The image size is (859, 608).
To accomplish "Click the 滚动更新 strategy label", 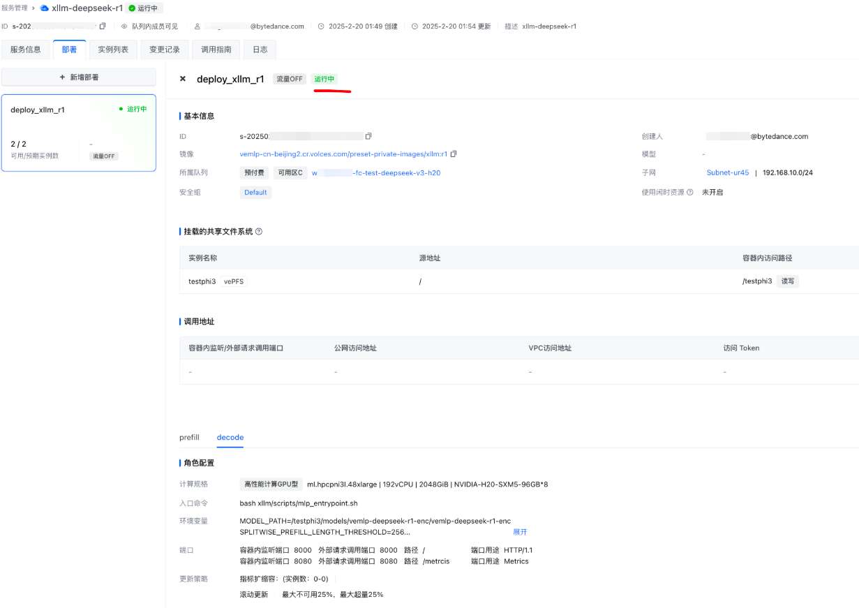I will pos(254,595).
